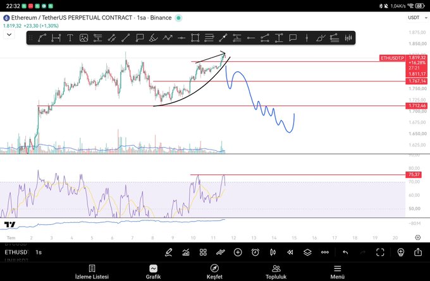The height and width of the screenshot is (281, 430).
Task: Select the parallel channel tool
Action: tap(112, 38)
